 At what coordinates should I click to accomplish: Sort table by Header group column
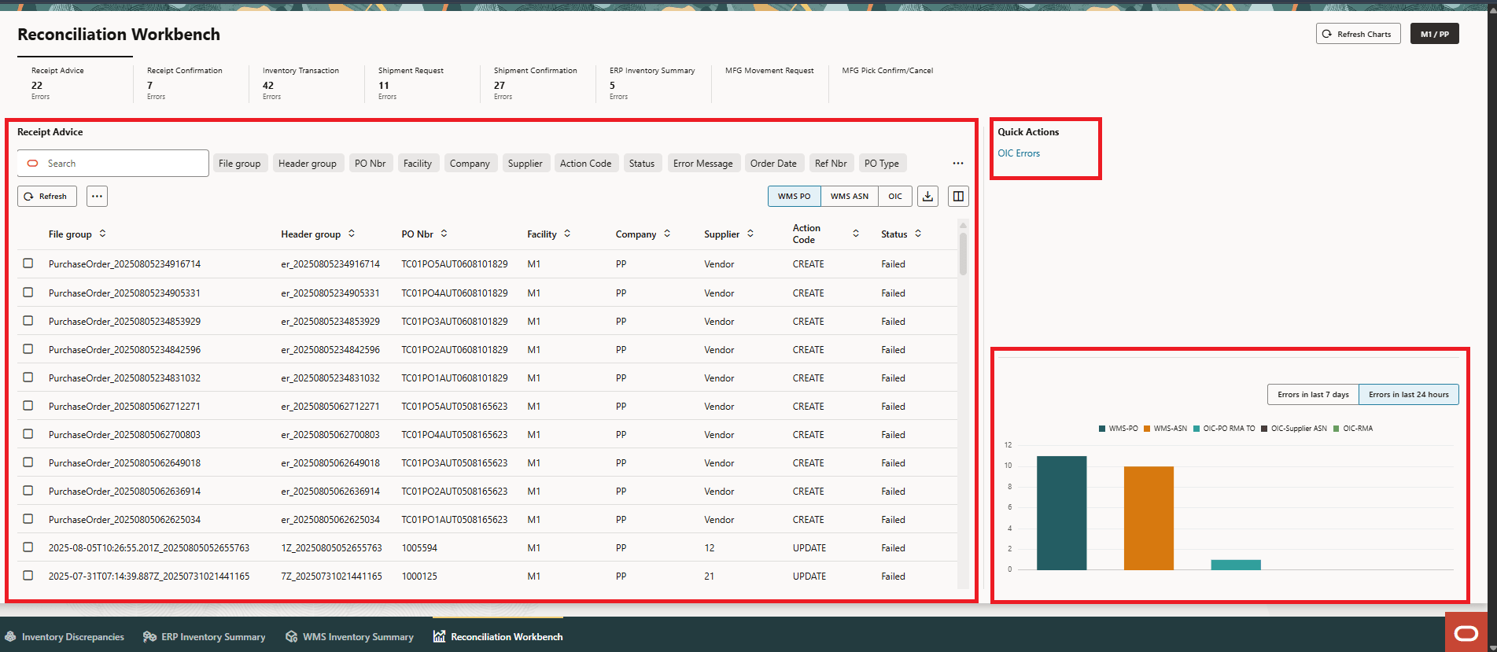[352, 234]
